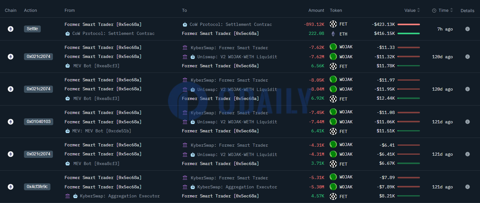Select the $12.44K value cell
This screenshot has height=203, width=480.
coord(385,98)
